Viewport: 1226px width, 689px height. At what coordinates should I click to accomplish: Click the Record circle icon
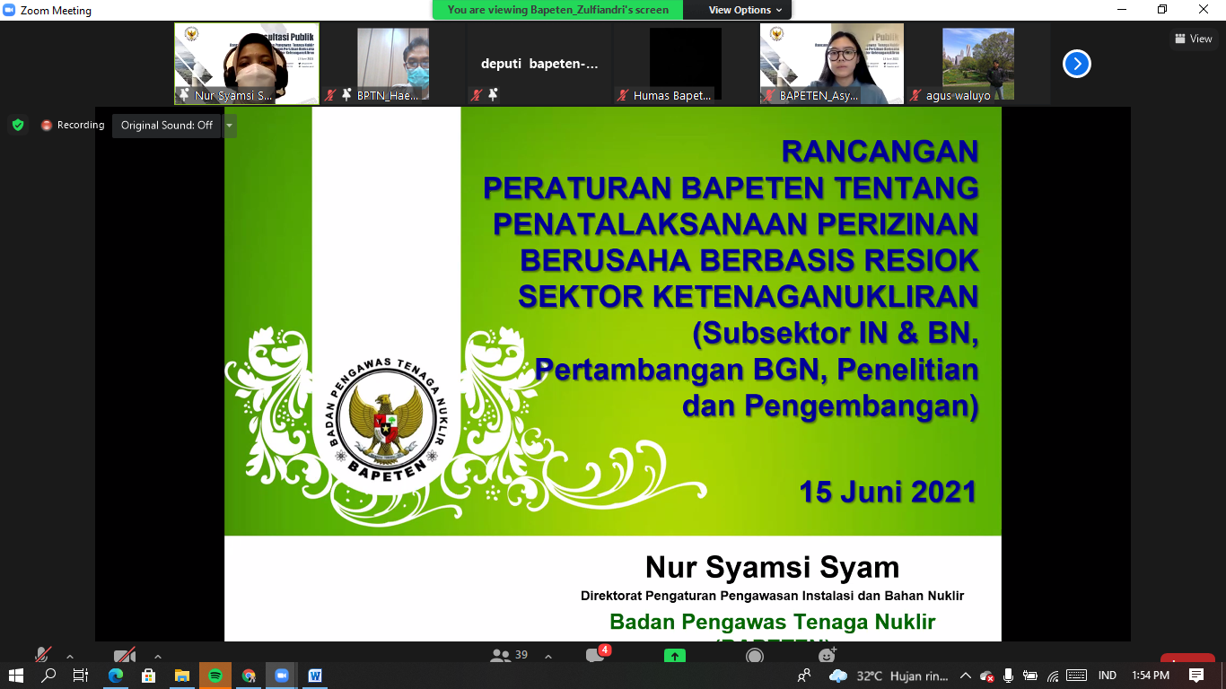[x=755, y=656]
